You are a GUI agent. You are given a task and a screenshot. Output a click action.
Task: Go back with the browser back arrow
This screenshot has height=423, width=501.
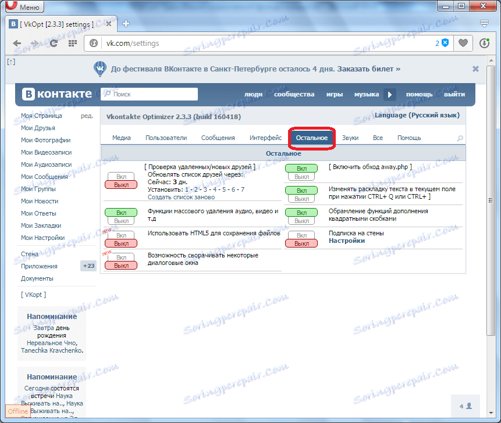pos(17,43)
